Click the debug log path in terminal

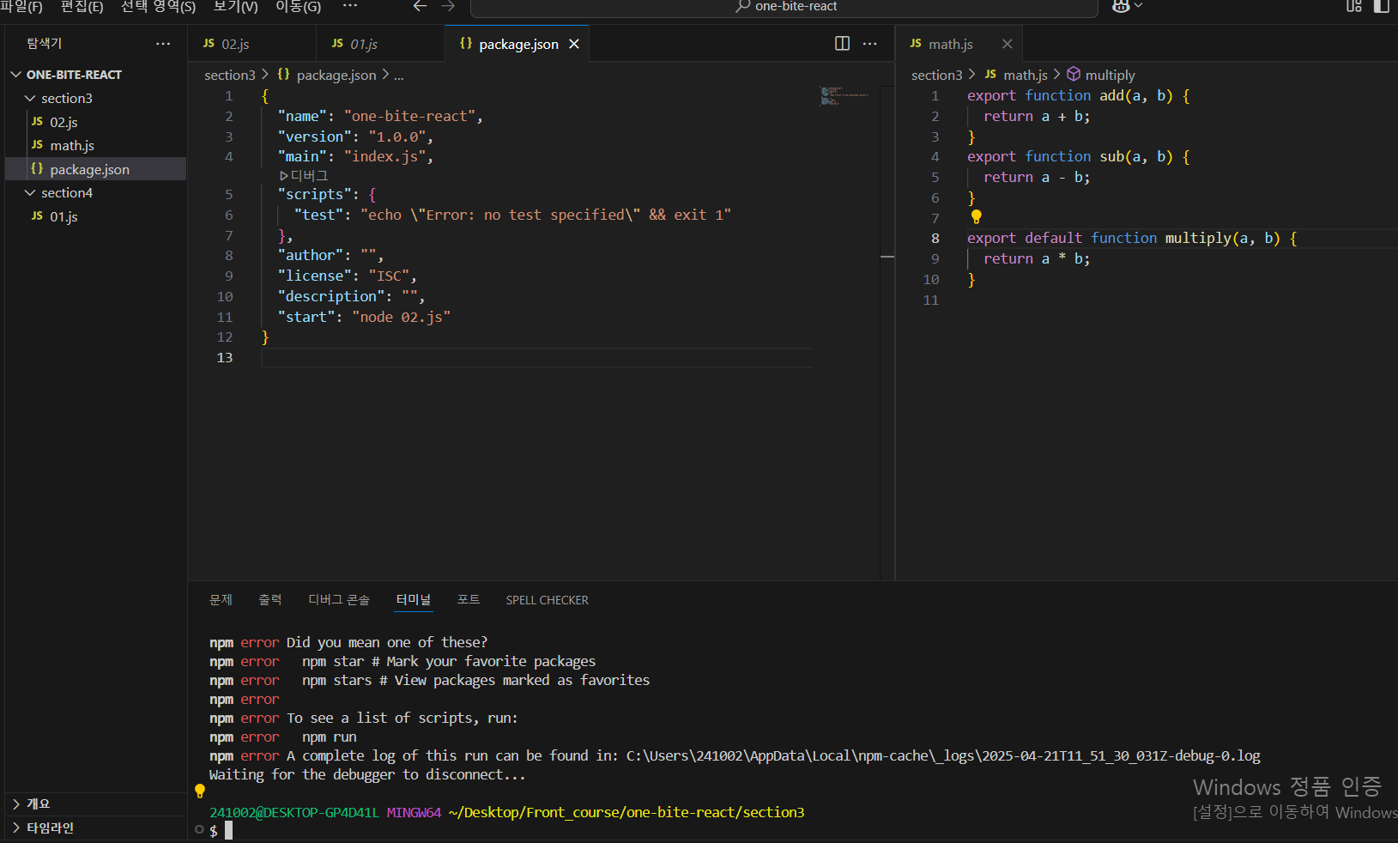pos(943,756)
